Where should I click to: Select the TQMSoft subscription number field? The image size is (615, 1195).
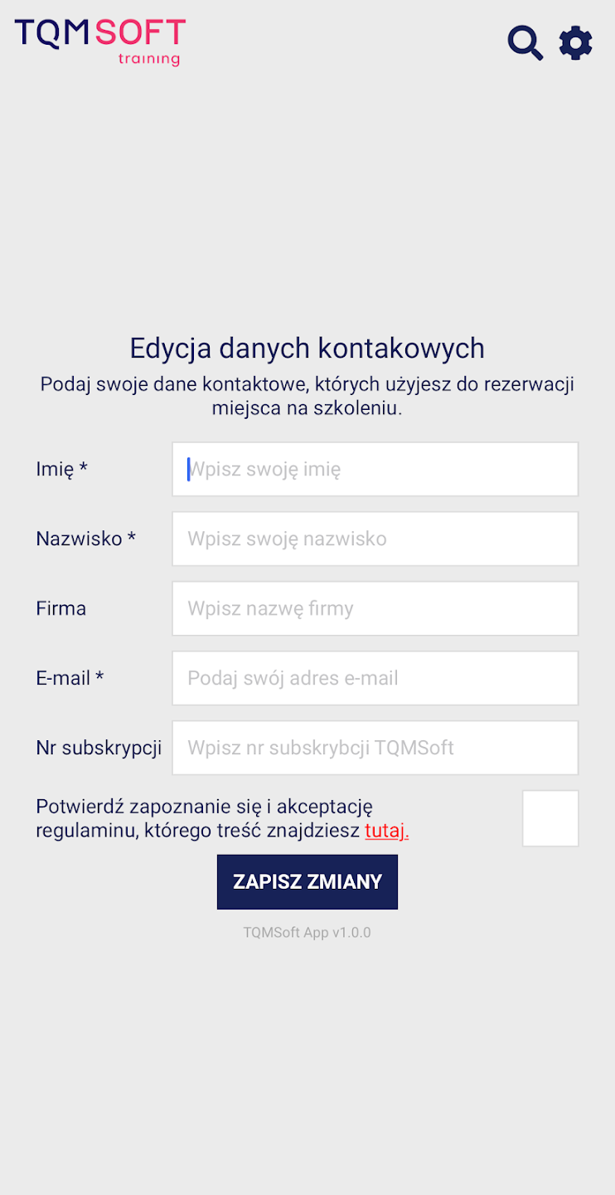coord(375,748)
